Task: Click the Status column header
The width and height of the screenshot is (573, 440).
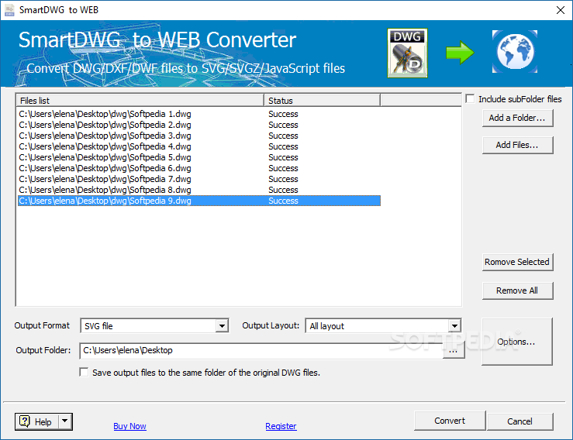Action: tap(322, 101)
